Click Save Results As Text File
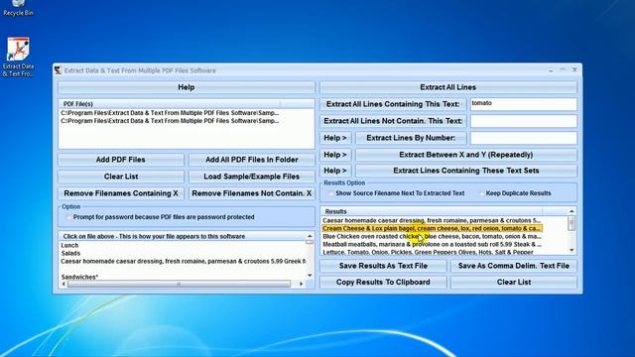The image size is (635, 357). [383, 266]
